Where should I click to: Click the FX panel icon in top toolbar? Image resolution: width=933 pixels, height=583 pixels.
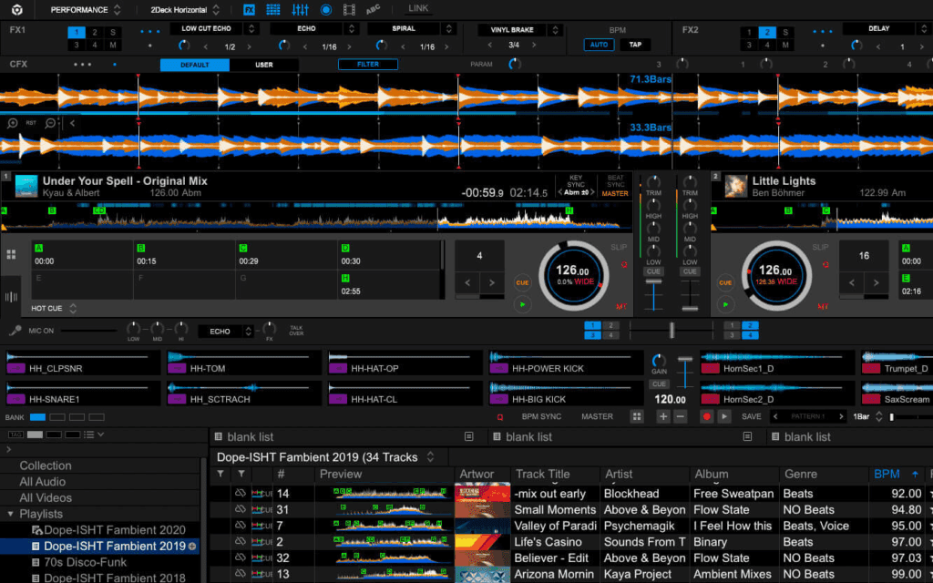[x=249, y=10]
